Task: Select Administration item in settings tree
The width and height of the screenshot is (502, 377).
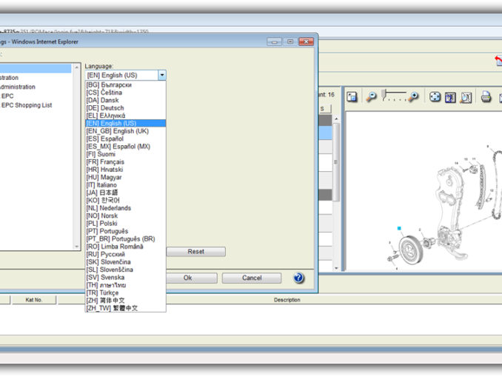Action: point(18,87)
